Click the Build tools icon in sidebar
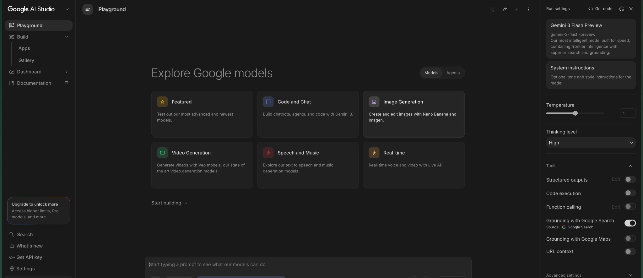The image size is (643, 278). coord(12,37)
